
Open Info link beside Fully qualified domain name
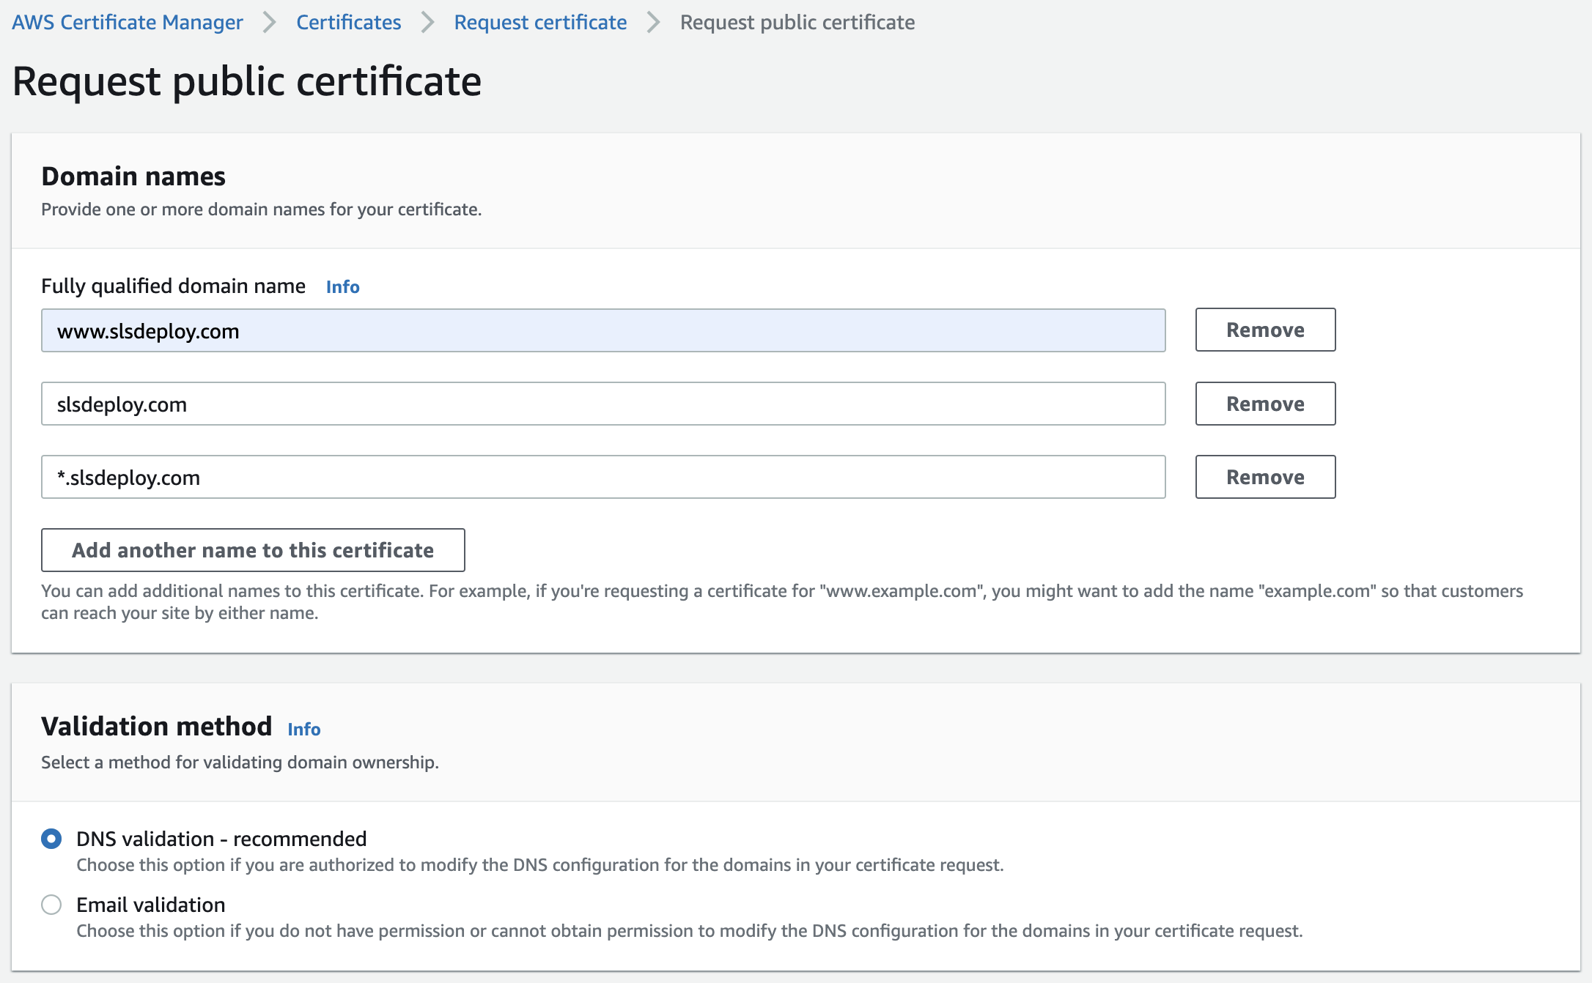pyautogui.click(x=342, y=286)
